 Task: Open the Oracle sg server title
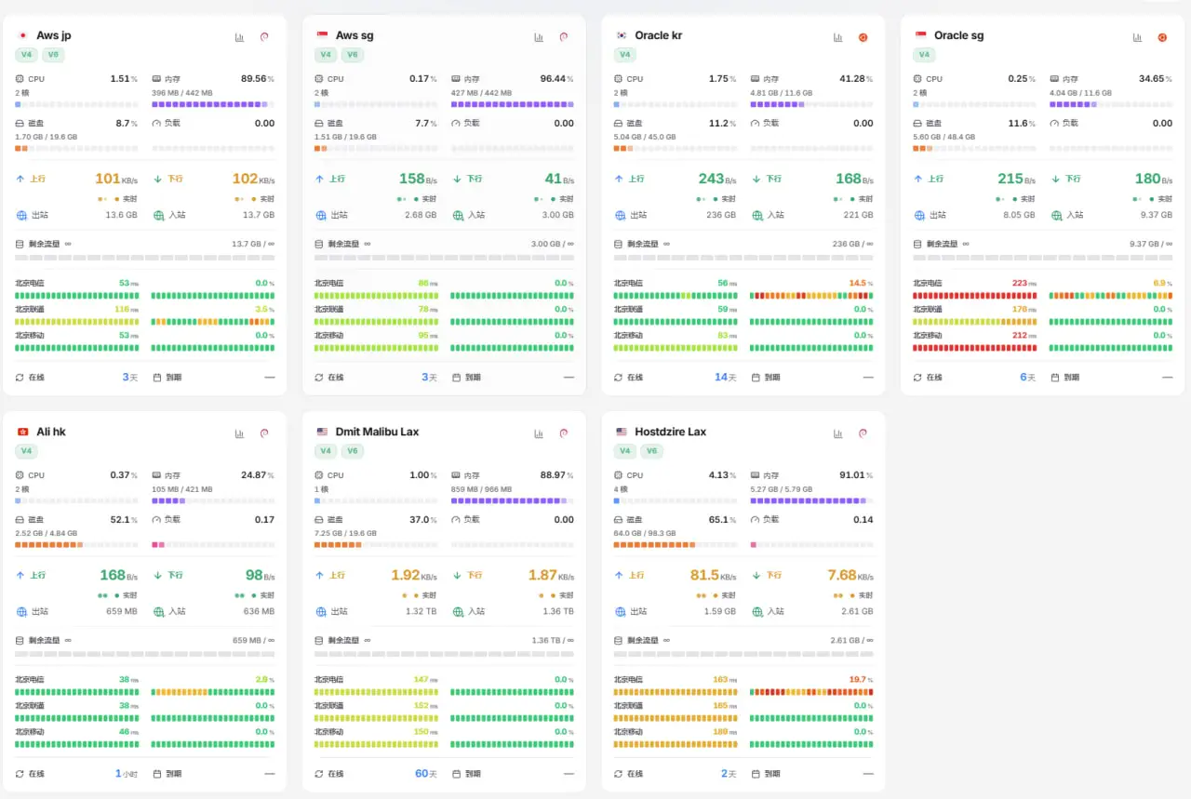point(959,35)
